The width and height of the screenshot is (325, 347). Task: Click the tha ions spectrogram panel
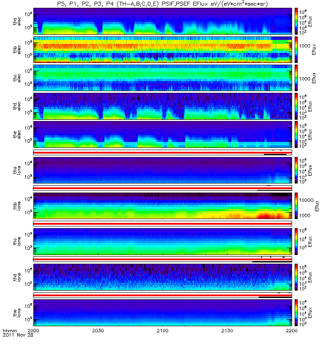click(x=163, y=170)
